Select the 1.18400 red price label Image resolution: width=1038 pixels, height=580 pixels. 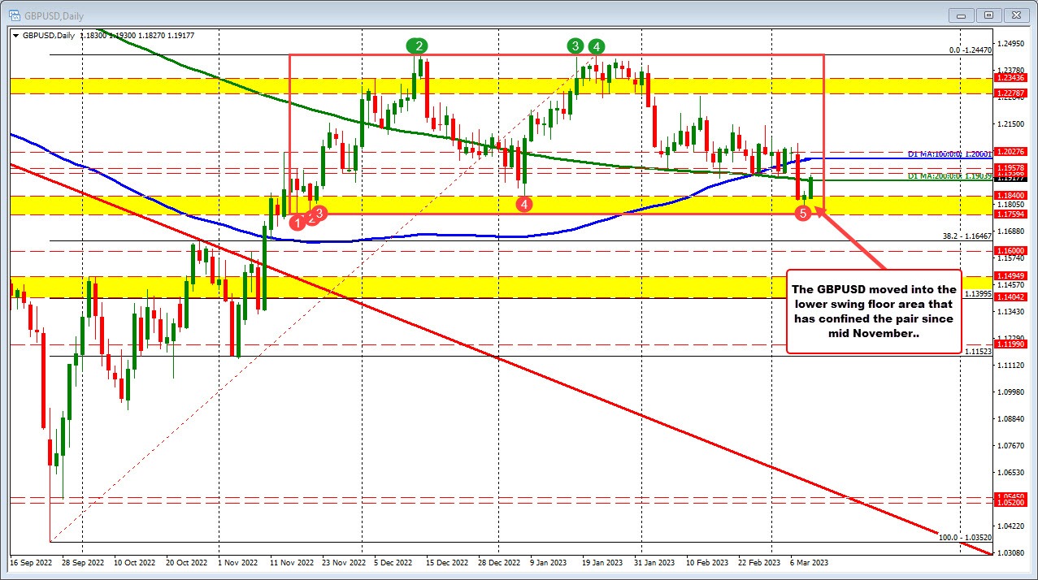[1012, 195]
